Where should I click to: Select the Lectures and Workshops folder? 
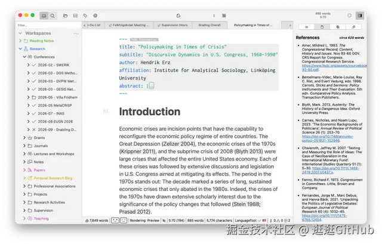(x=54, y=154)
